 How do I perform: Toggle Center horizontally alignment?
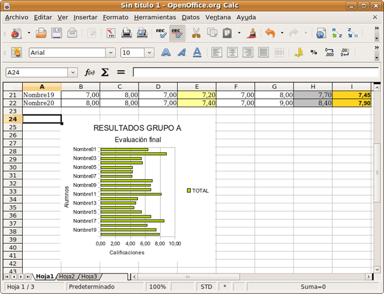pyautogui.click(x=231, y=53)
